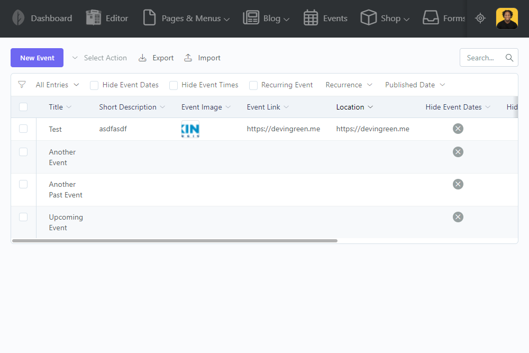Viewport: 529px width, 353px height.
Task: Expand the Published Date filter dropdown
Action: [415, 85]
